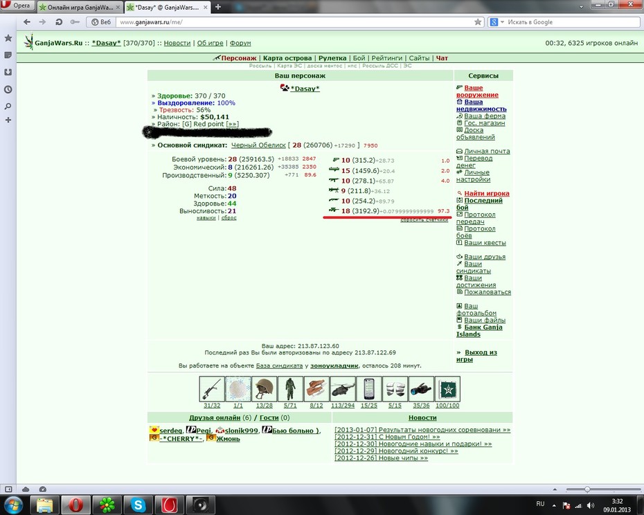The width and height of the screenshot is (644, 515).
Task: Open the helmet equipment slot 13/28
Action: (264, 389)
